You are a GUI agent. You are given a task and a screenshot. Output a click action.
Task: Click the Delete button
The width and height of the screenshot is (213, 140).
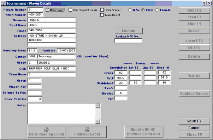[194, 57]
